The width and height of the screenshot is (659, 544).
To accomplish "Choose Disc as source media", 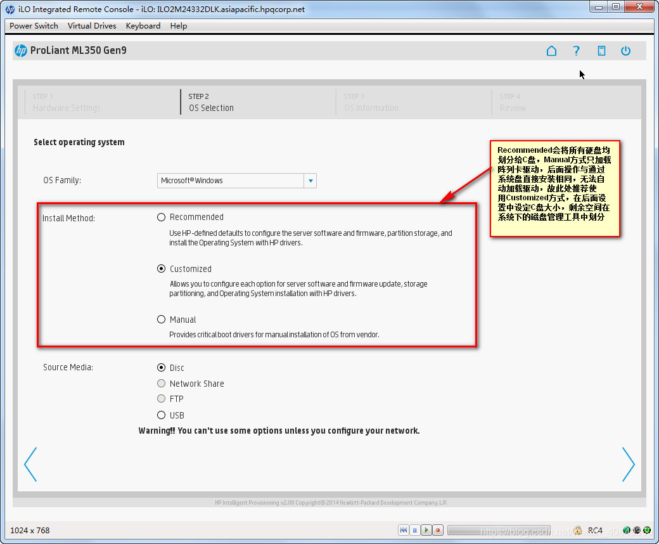I will [x=161, y=368].
